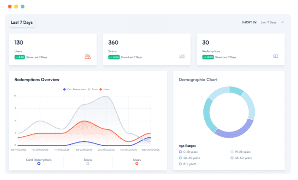Click the green percent badge in the Users card
The image size is (298, 180).
click(x=19, y=57)
